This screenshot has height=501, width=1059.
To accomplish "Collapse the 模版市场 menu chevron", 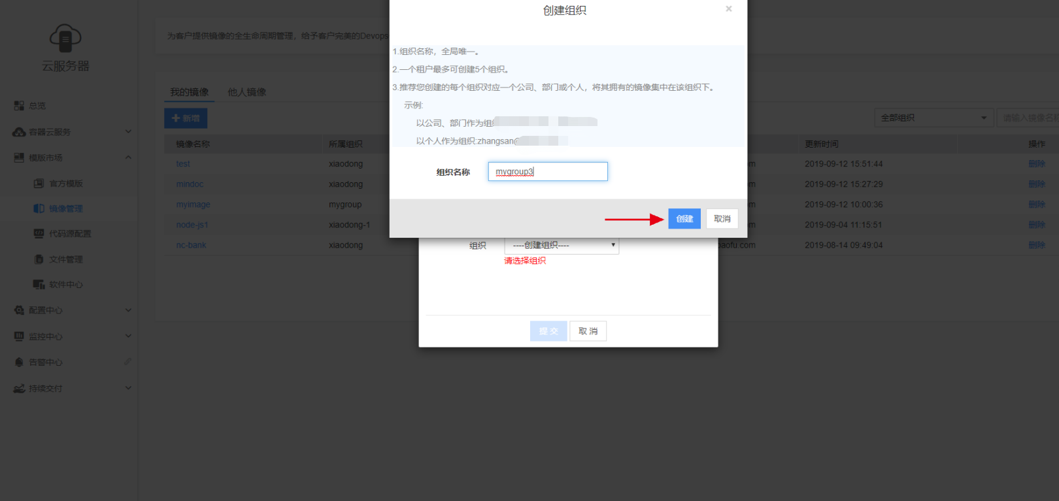I will pos(128,157).
